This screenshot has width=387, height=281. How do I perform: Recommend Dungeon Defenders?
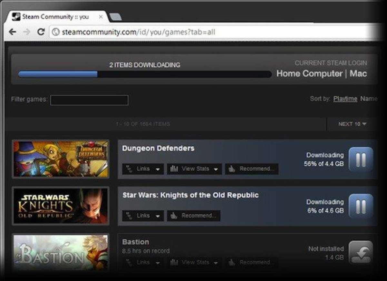pos(252,169)
